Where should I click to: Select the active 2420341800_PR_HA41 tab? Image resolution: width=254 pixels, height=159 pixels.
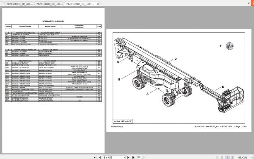(80, 4)
